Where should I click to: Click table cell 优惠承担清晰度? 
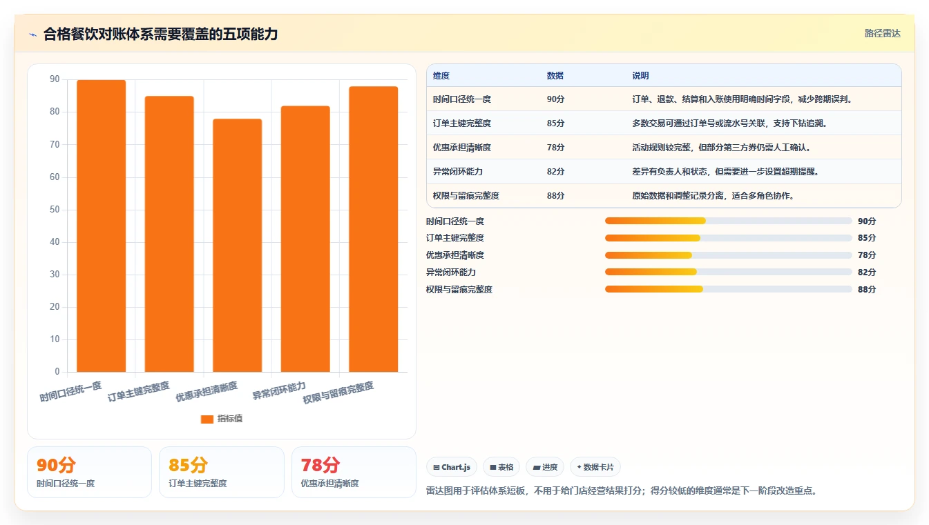[x=462, y=148]
